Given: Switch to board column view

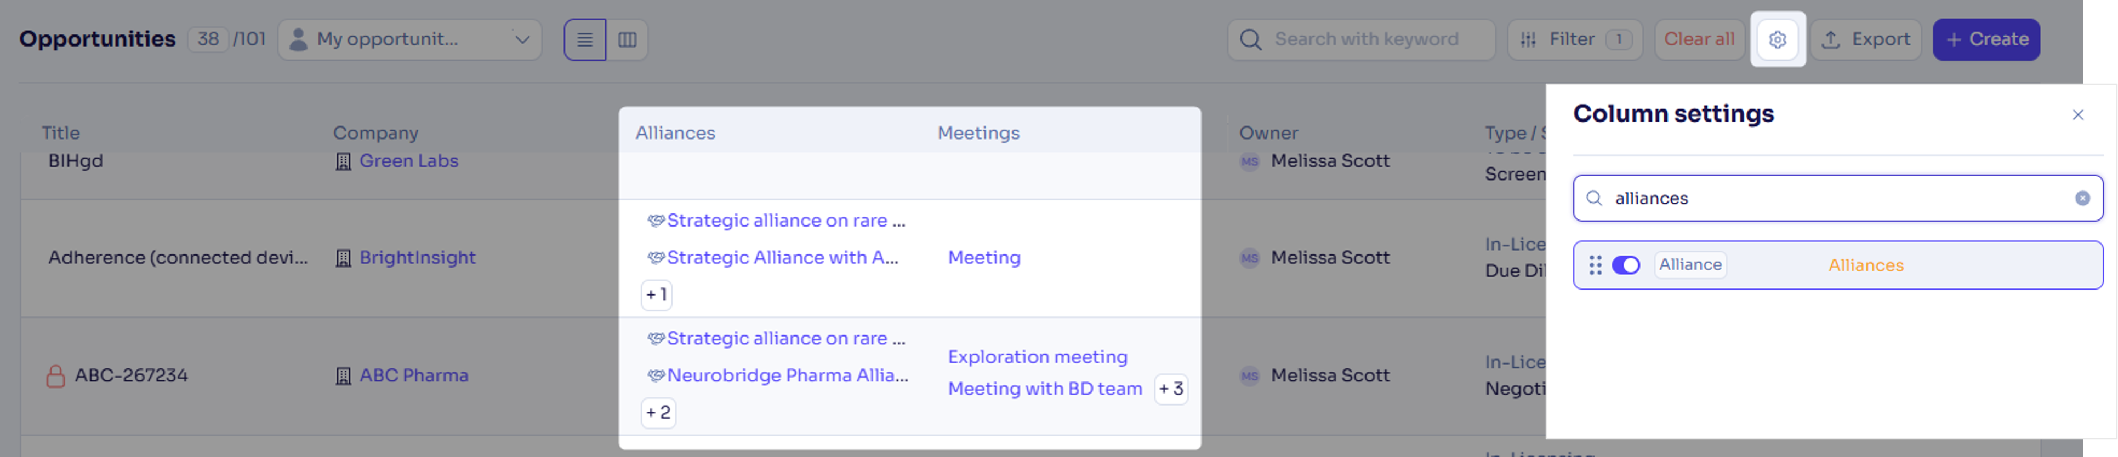Looking at the screenshot, I should (627, 39).
